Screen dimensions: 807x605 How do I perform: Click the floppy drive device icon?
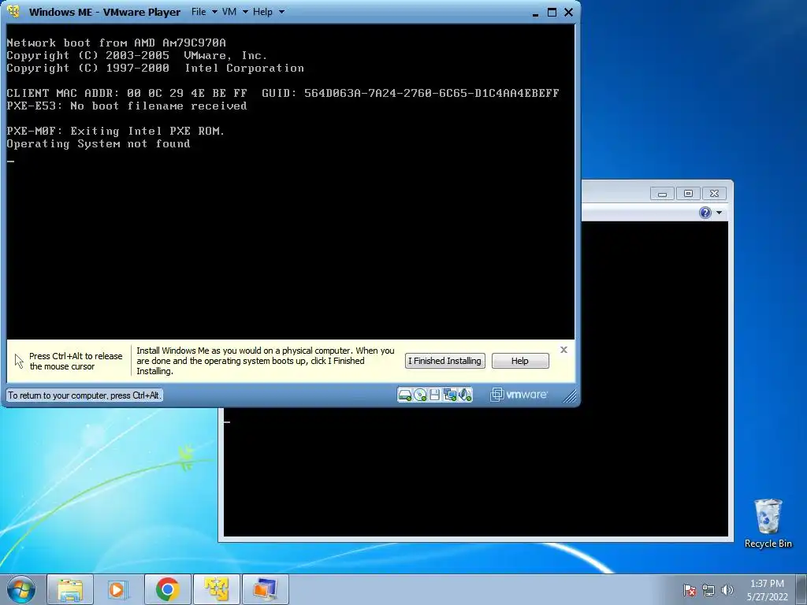(434, 395)
